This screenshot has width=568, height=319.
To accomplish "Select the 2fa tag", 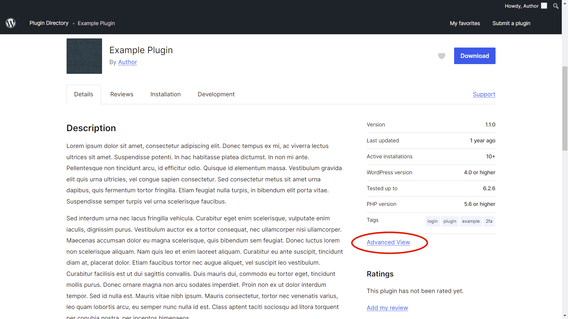I will pyautogui.click(x=489, y=221).
